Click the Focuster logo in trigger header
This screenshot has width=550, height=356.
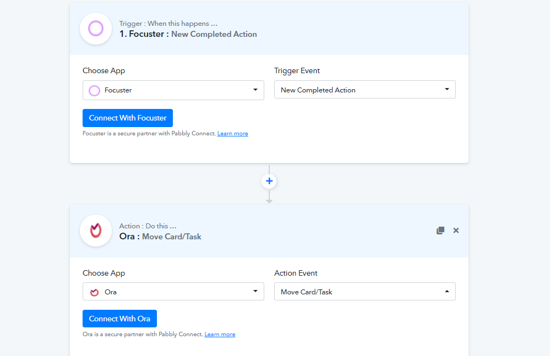96,29
